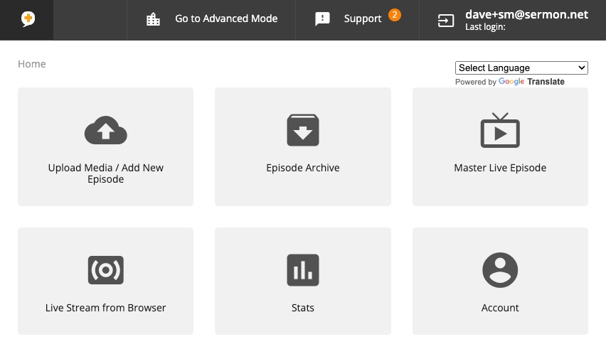606x354 pixels.
Task: Go to Advanced Mode
Action: tap(226, 18)
